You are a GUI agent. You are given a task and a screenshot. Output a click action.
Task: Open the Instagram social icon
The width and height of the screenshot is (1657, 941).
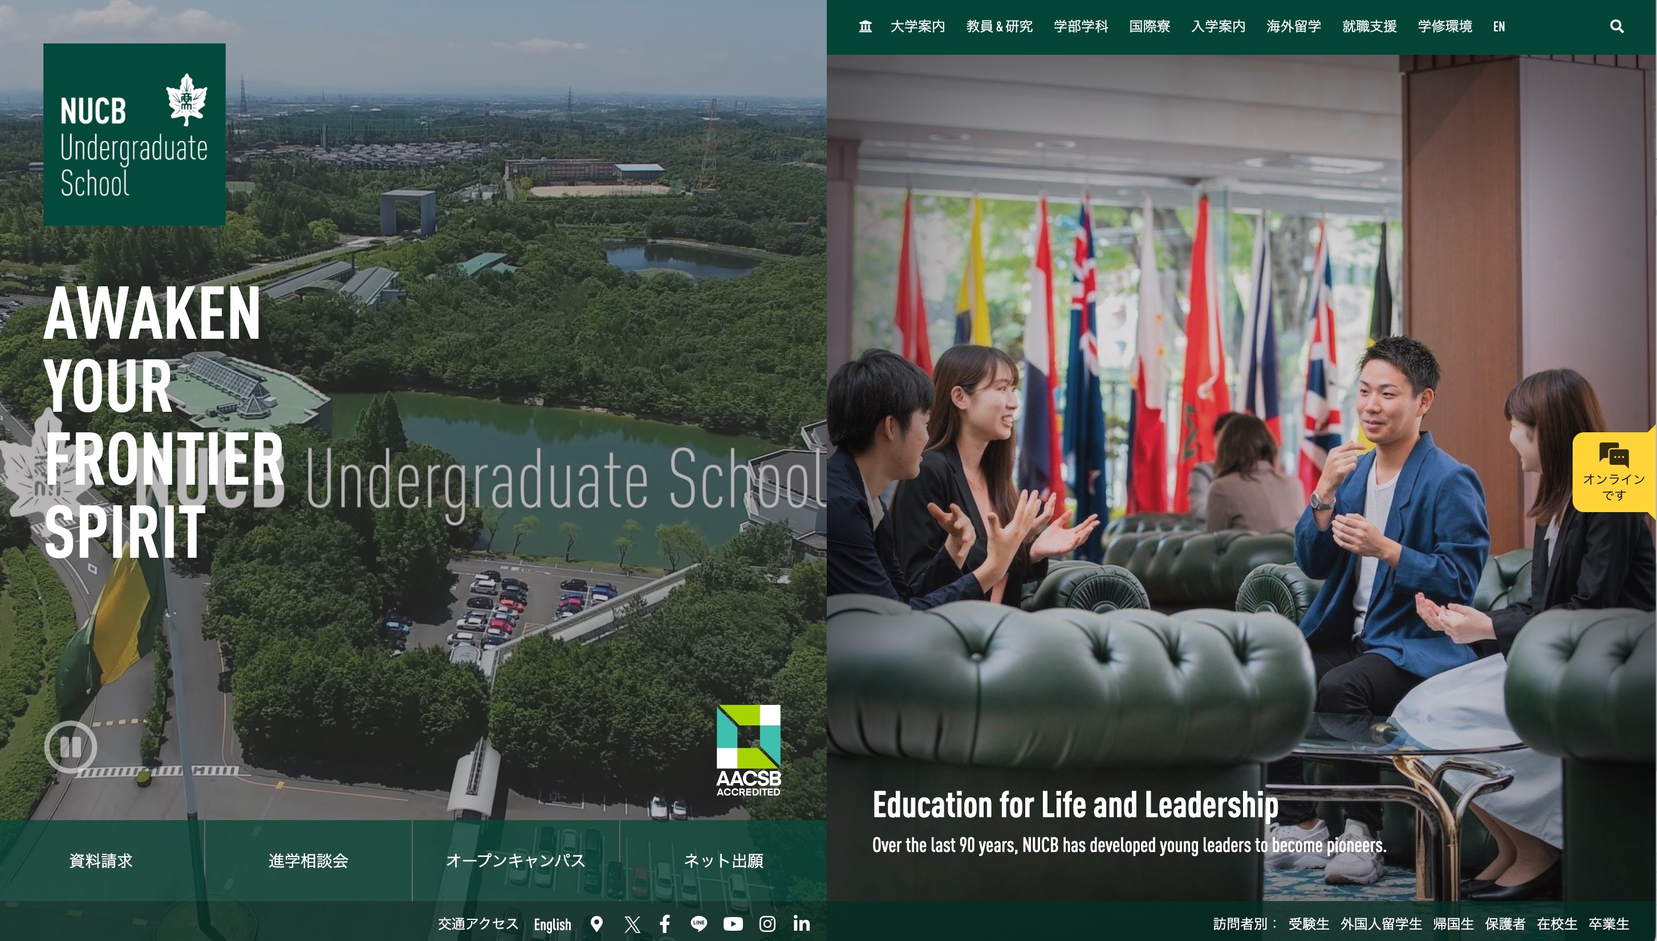pyautogui.click(x=767, y=923)
